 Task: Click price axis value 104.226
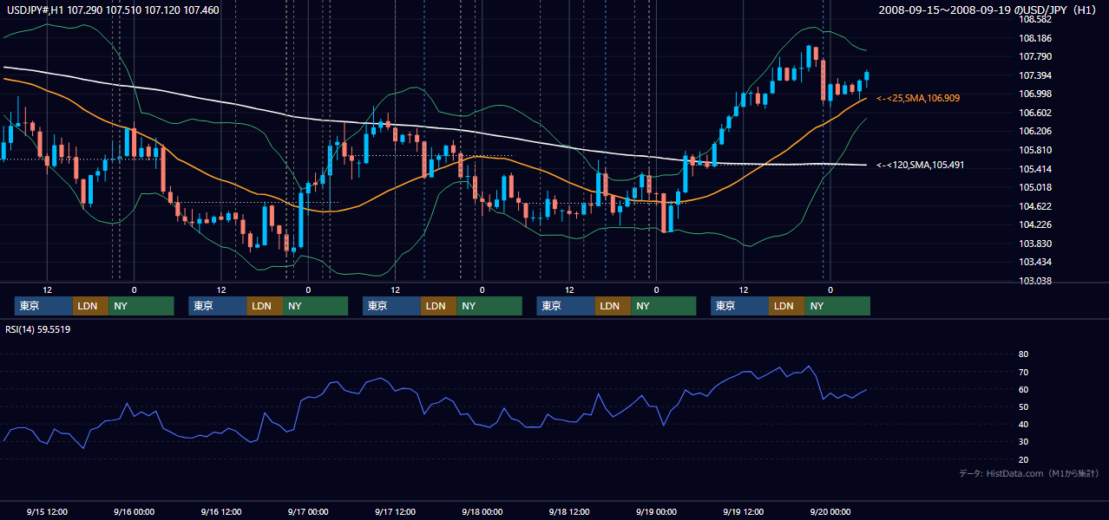coord(1035,224)
